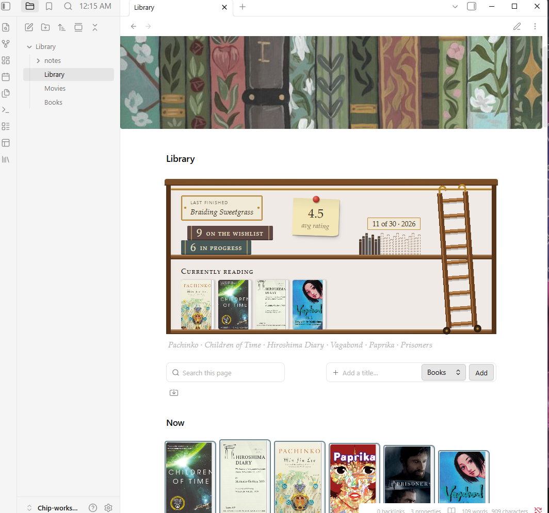Image resolution: width=549 pixels, height=513 pixels.
Task: Open Children of Time card under Now
Action: pos(190,477)
